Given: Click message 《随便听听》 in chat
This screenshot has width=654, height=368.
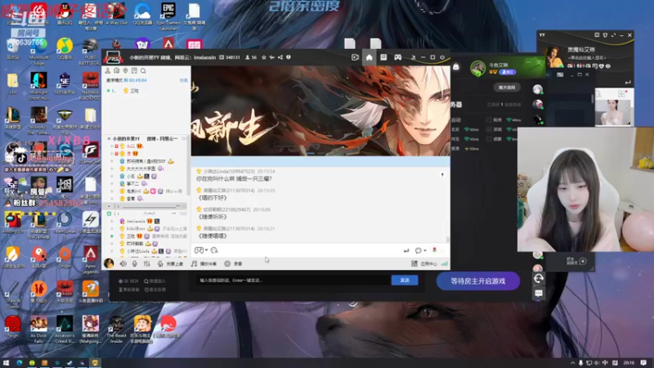Looking at the screenshot, I should (x=213, y=217).
